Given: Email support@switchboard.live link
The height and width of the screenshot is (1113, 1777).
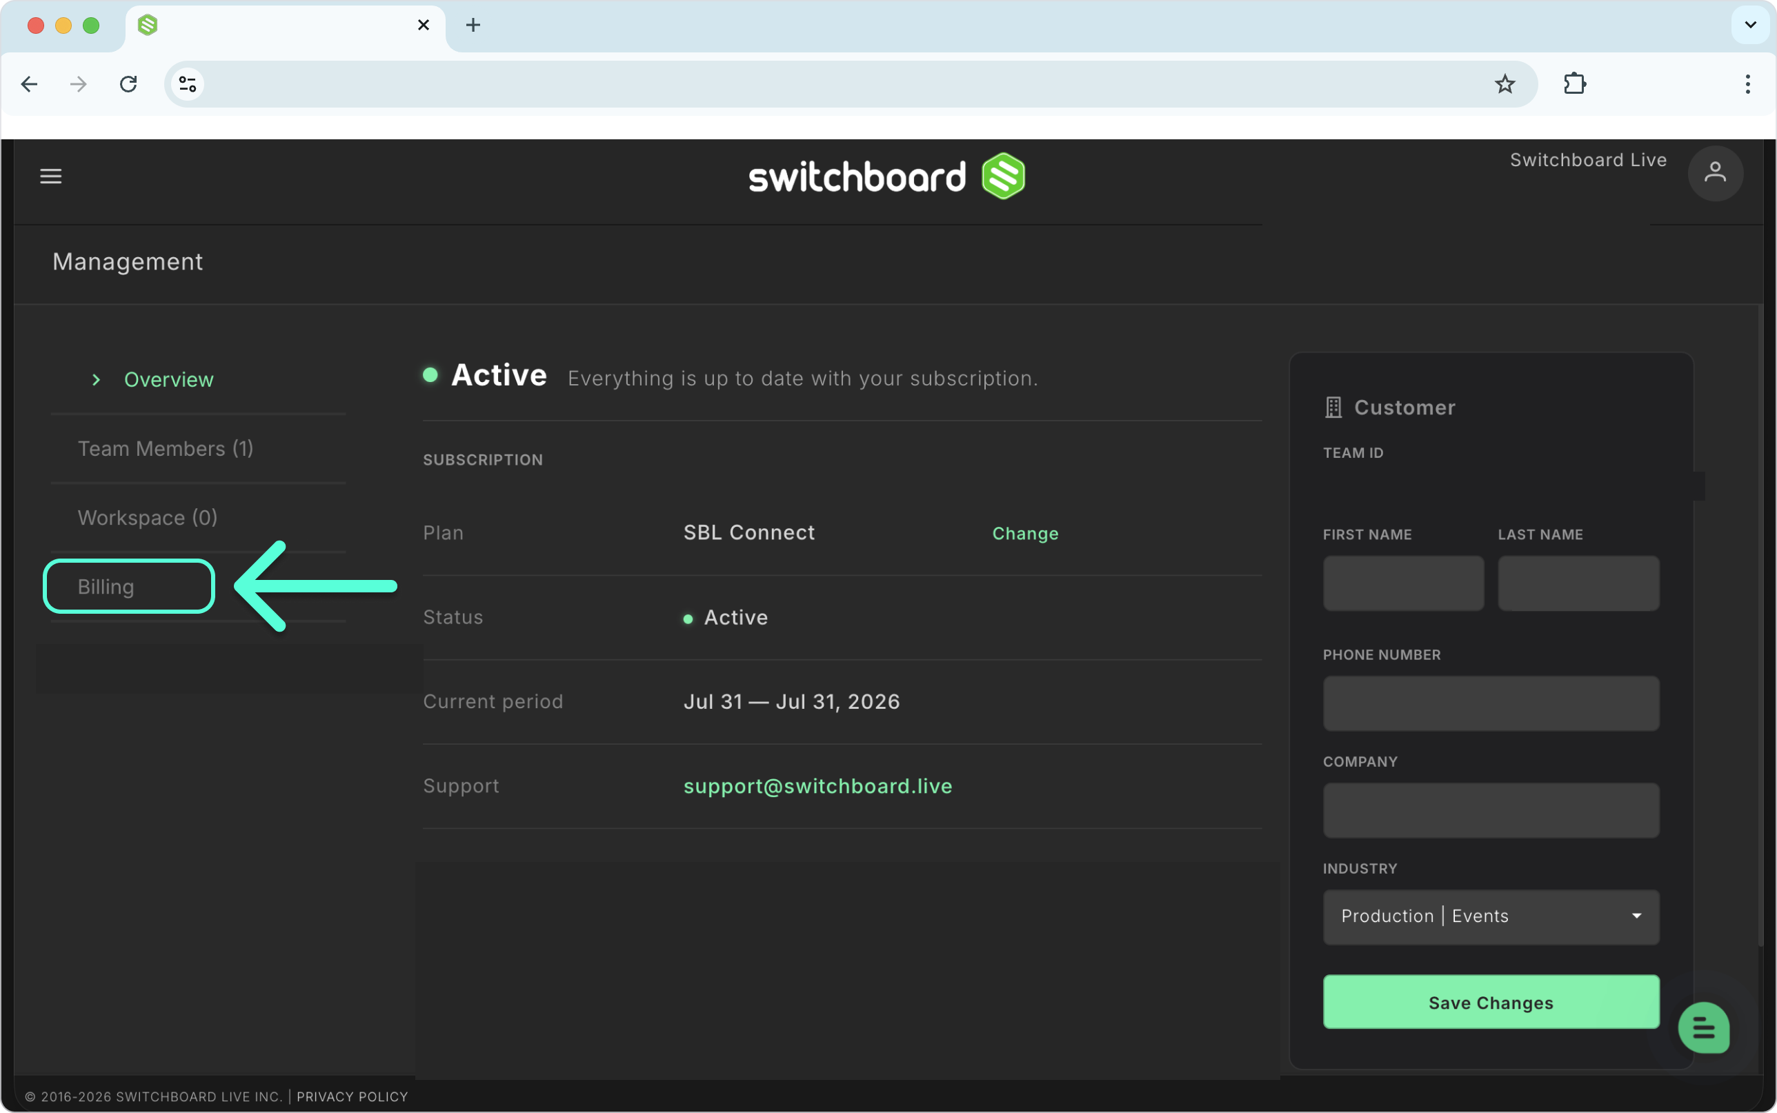Looking at the screenshot, I should pyautogui.click(x=817, y=786).
